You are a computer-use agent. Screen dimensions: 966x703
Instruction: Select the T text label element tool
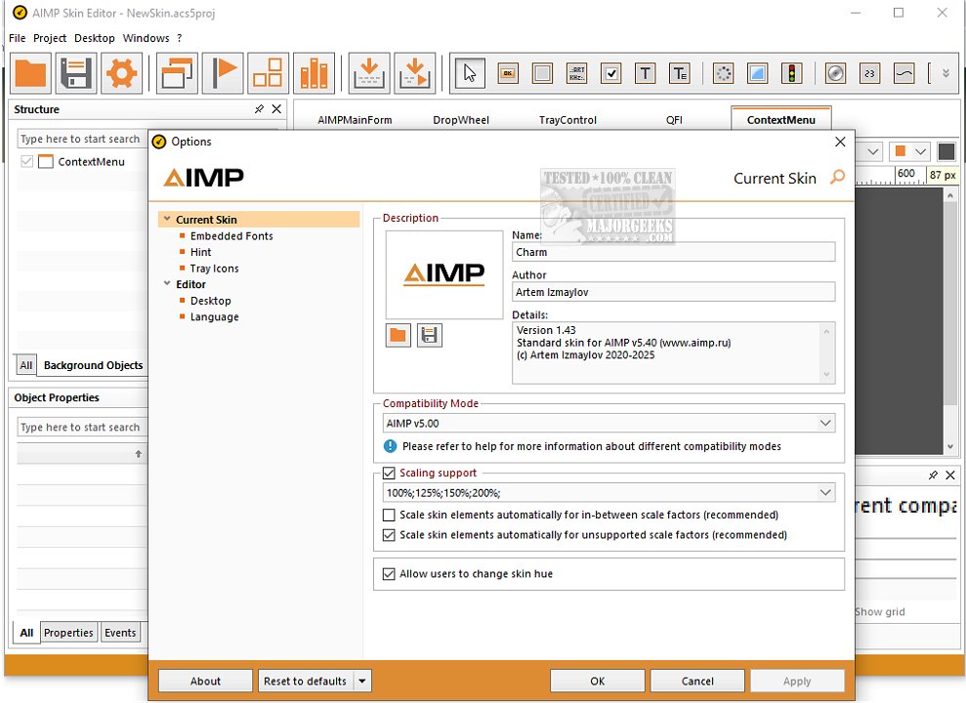tap(645, 74)
